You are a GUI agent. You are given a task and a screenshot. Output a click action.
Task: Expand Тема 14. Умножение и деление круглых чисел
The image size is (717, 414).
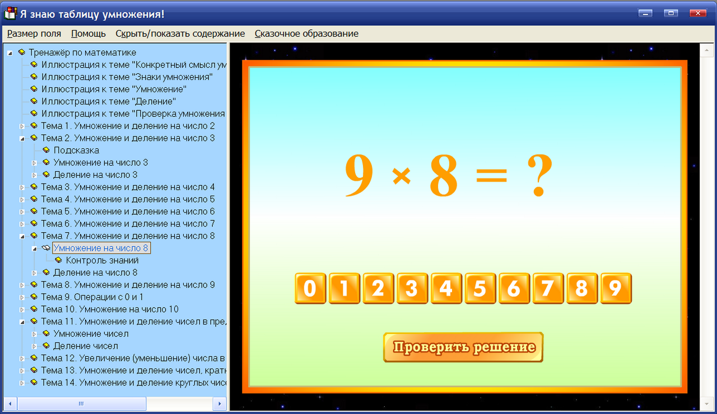click(22, 383)
